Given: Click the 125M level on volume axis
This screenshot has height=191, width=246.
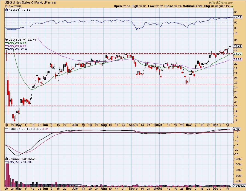Looking at the screenshot, I should 238,159.
